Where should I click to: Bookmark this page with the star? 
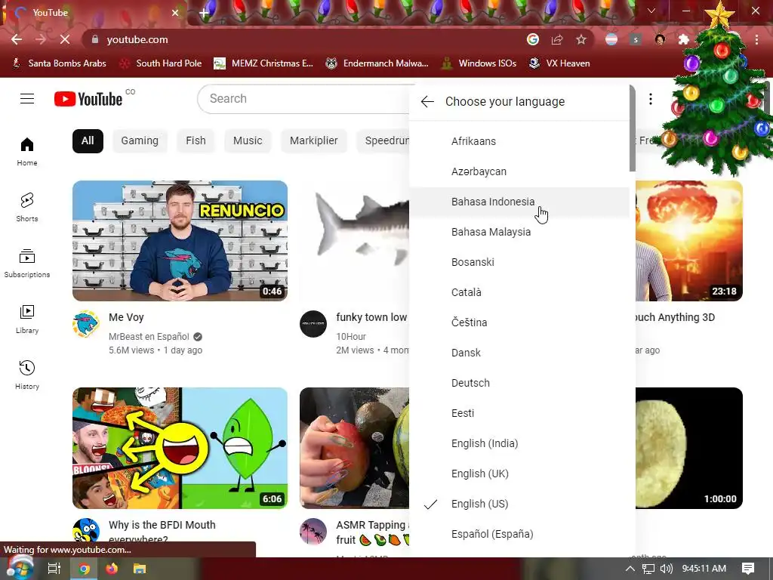click(581, 39)
